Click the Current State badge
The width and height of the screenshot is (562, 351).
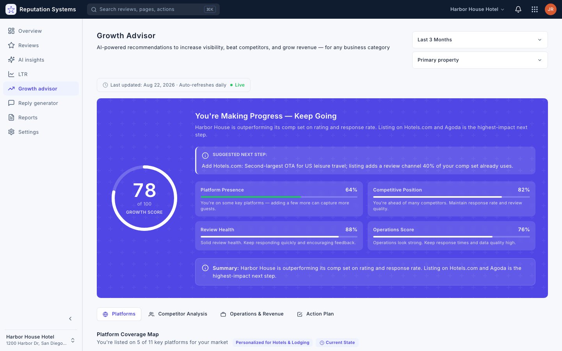click(337, 342)
